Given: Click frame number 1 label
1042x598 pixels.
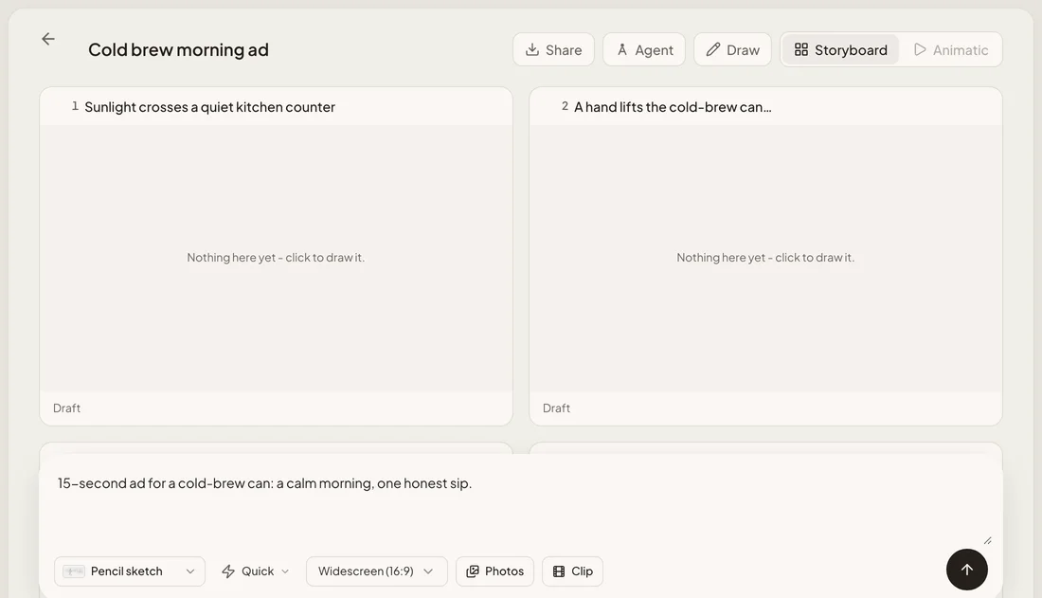Looking at the screenshot, I should point(75,106).
